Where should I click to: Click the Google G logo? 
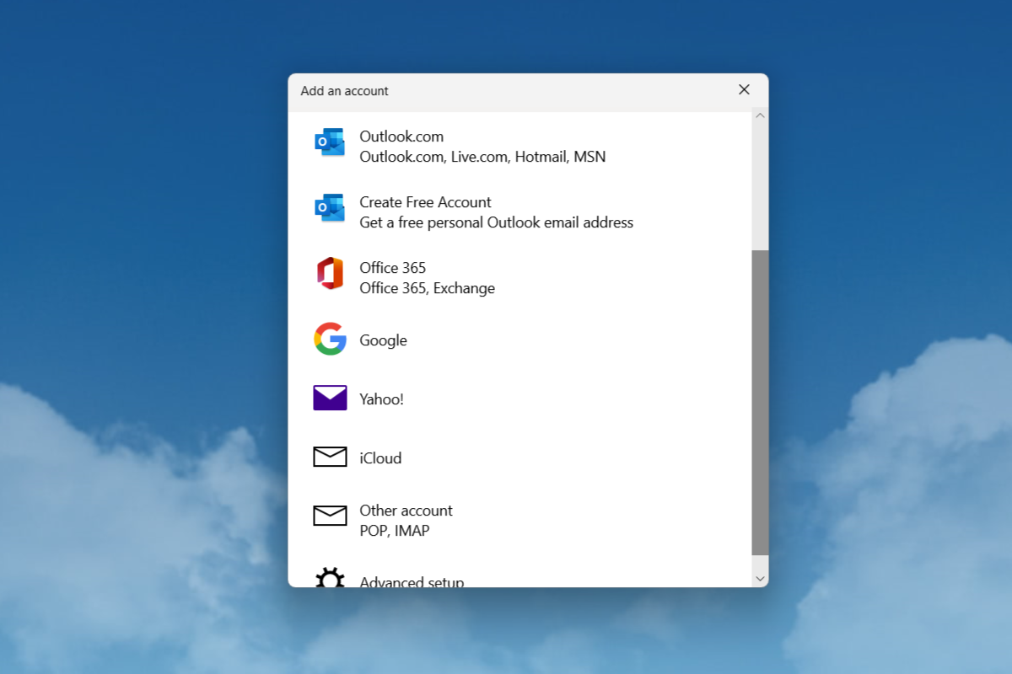pos(330,339)
